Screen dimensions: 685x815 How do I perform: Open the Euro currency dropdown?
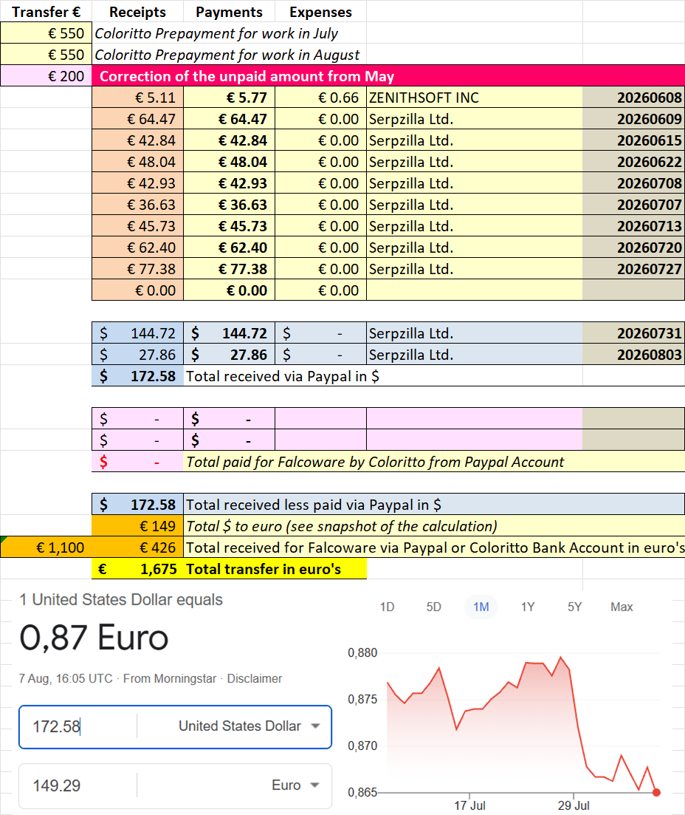pyautogui.click(x=295, y=785)
